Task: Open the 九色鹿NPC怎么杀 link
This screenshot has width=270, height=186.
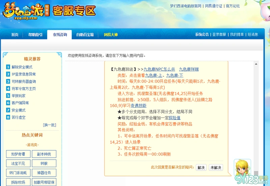Action: [159, 69]
